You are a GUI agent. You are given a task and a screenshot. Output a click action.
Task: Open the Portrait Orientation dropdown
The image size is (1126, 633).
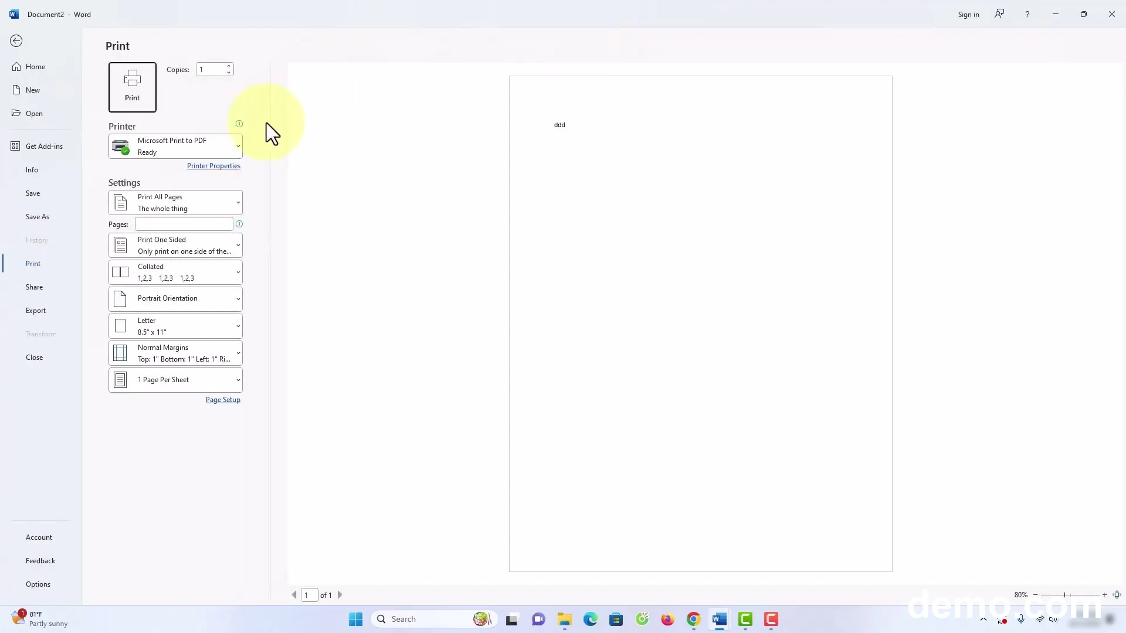[175, 299]
